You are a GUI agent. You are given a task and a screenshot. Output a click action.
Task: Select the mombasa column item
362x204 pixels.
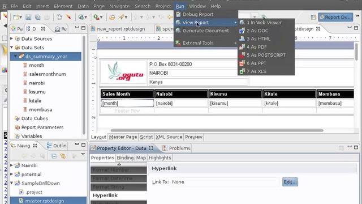coord(41,109)
